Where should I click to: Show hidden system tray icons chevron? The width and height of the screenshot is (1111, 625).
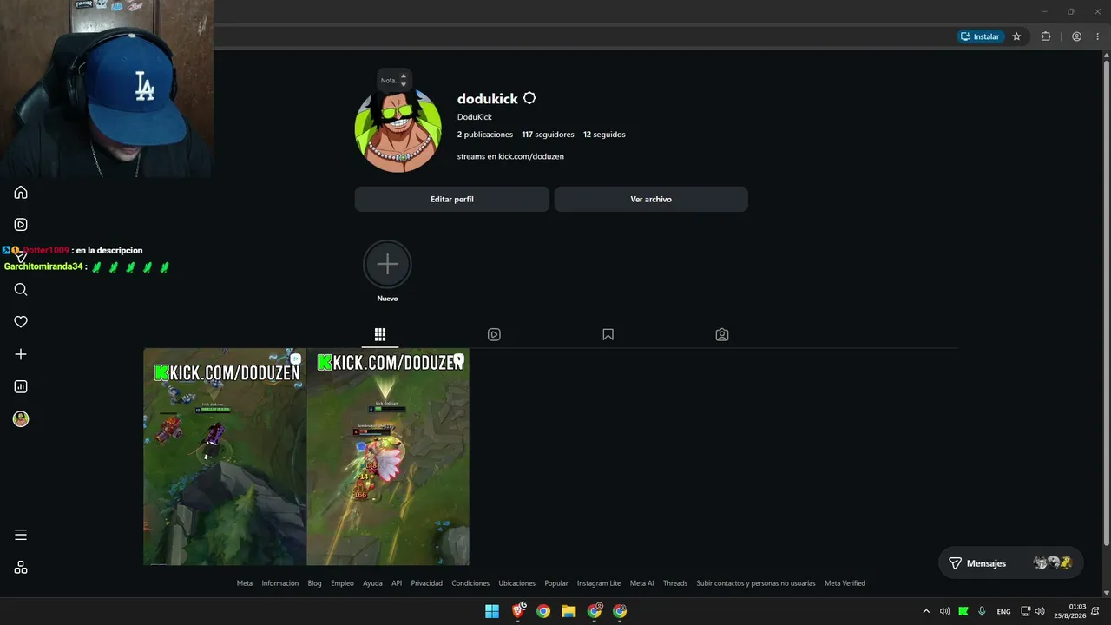tap(926, 611)
